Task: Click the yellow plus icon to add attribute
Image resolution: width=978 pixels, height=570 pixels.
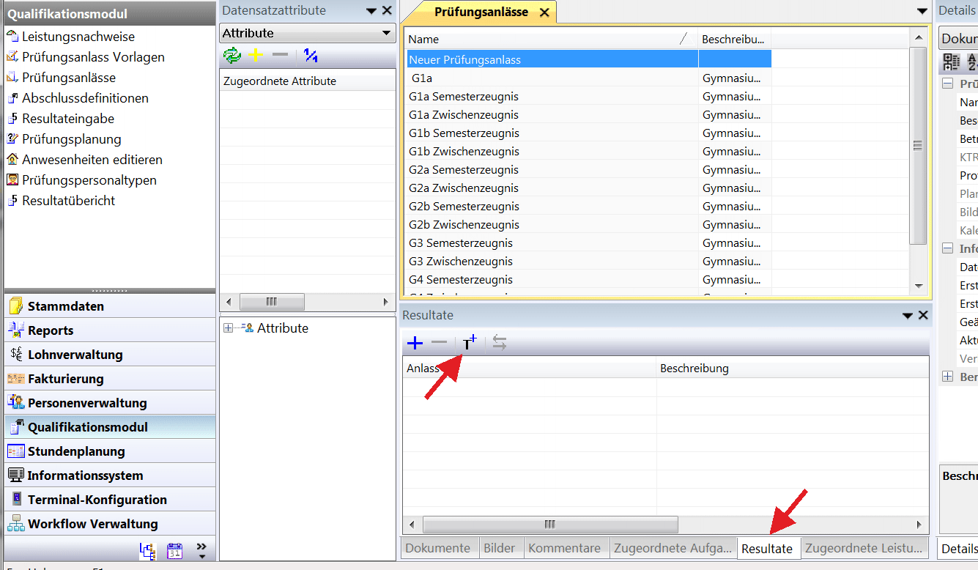Action: [x=256, y=56]
